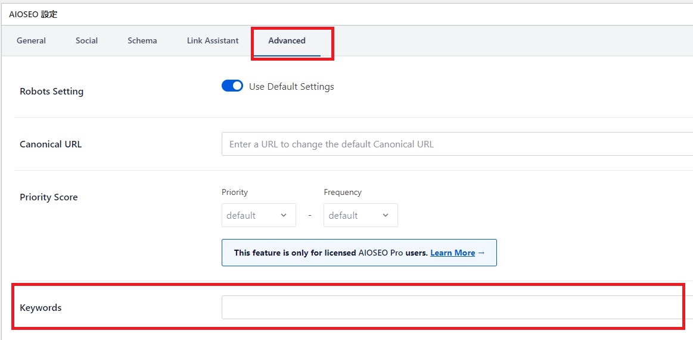Disable the Robots default settings toggle switch
The width and height of the screenshot is (693, 340).
click(232, 86)
